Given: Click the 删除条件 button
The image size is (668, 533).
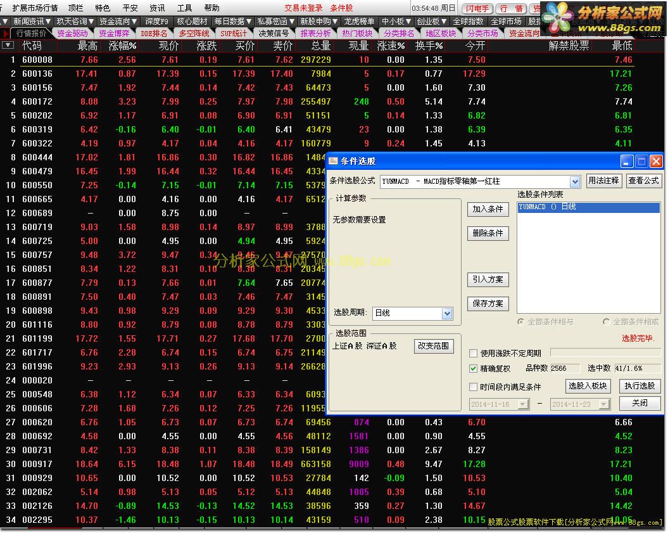Looking at the screenshot, I should 488,233.
